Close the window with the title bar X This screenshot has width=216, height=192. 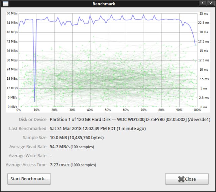click(x=211, y=3)
